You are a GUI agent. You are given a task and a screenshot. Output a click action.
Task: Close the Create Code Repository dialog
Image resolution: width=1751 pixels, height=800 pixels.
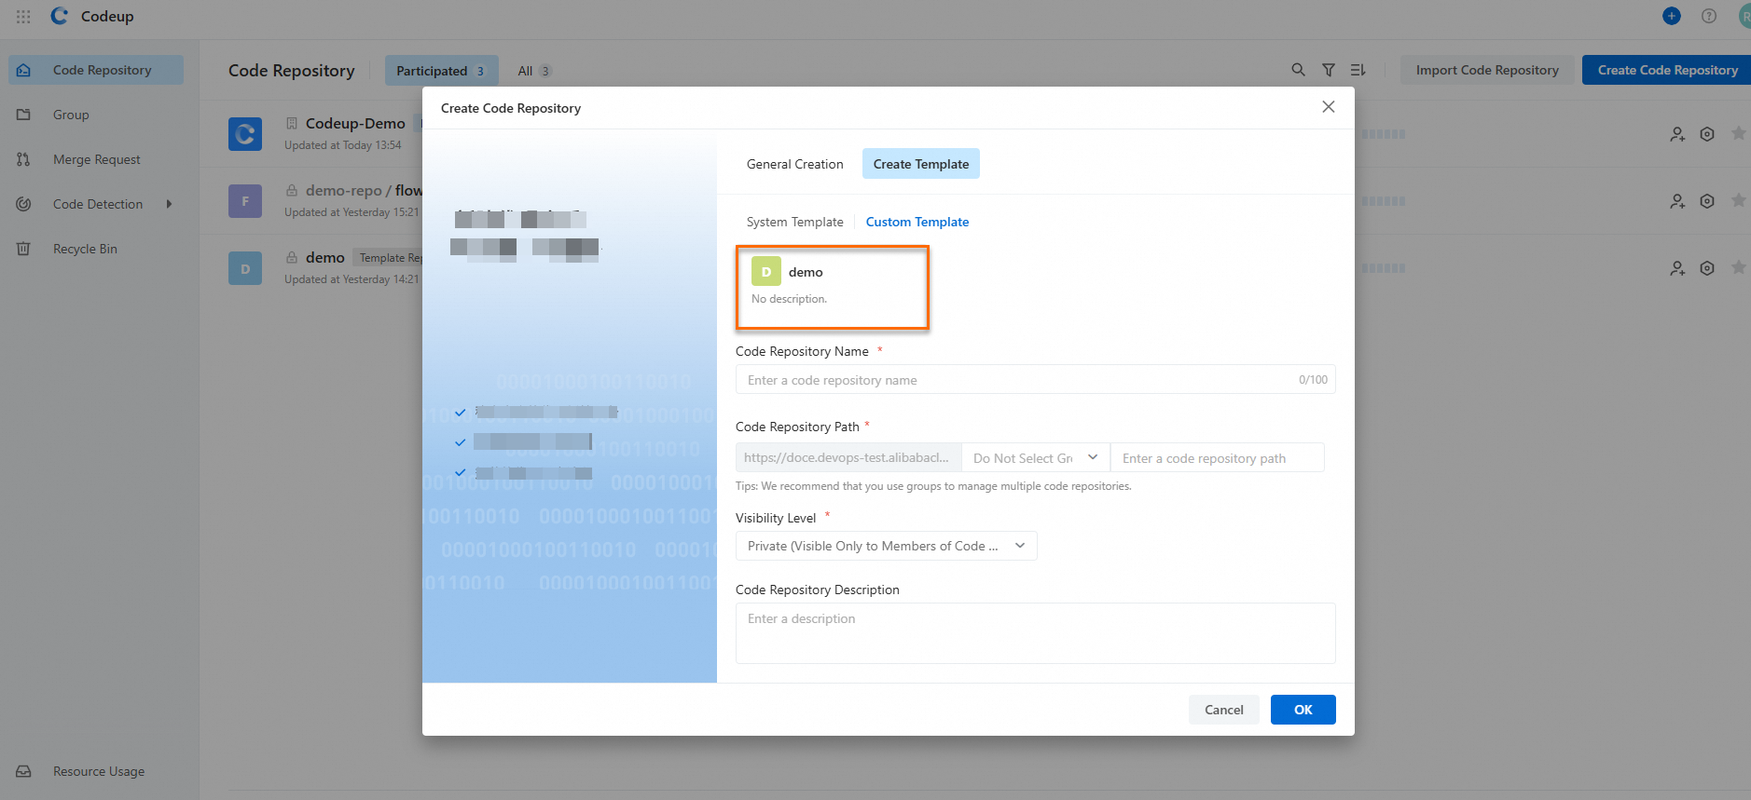pos(1329,107)
